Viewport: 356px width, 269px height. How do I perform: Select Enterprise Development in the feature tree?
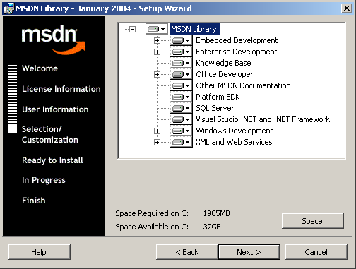[x=237, y=52]
